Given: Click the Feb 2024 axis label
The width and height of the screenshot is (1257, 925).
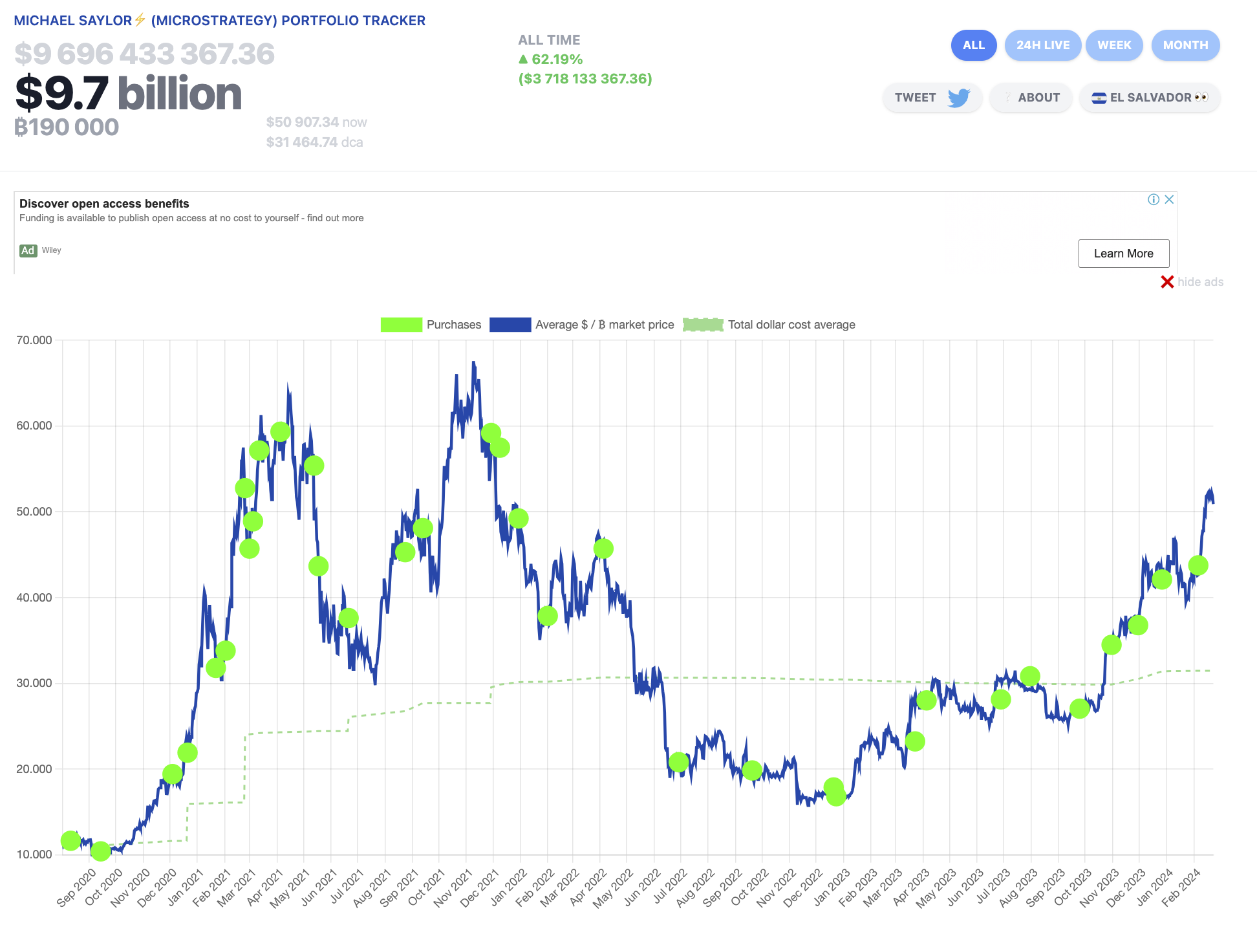Looking at the screenshot, I should pyautogui.click(x=1182, y=887).
